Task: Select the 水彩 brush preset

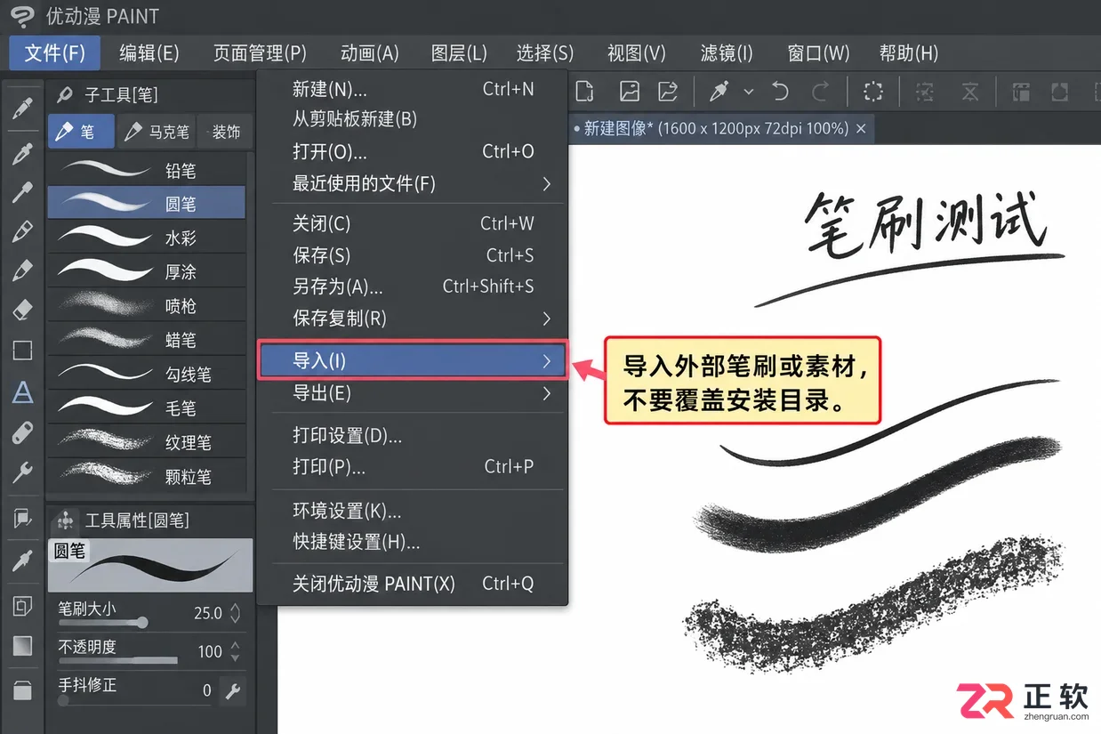Action: pyautogui.click(x=147, y=238)
